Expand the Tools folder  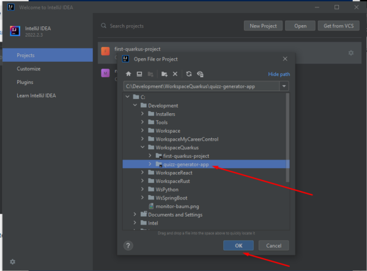point(143,122)
